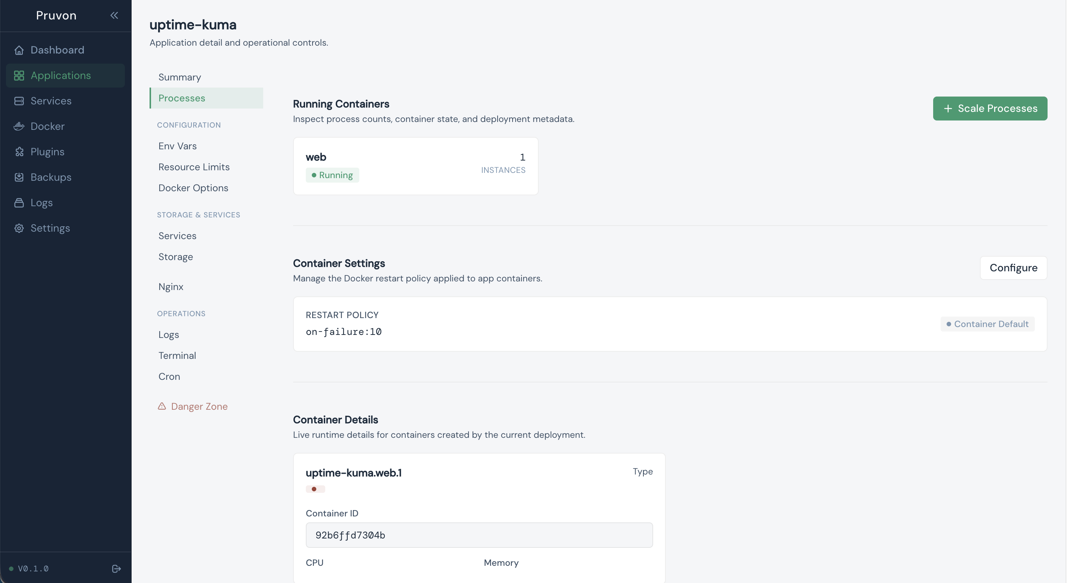Click the Services server icon in the sidebar

click(19, 101)
